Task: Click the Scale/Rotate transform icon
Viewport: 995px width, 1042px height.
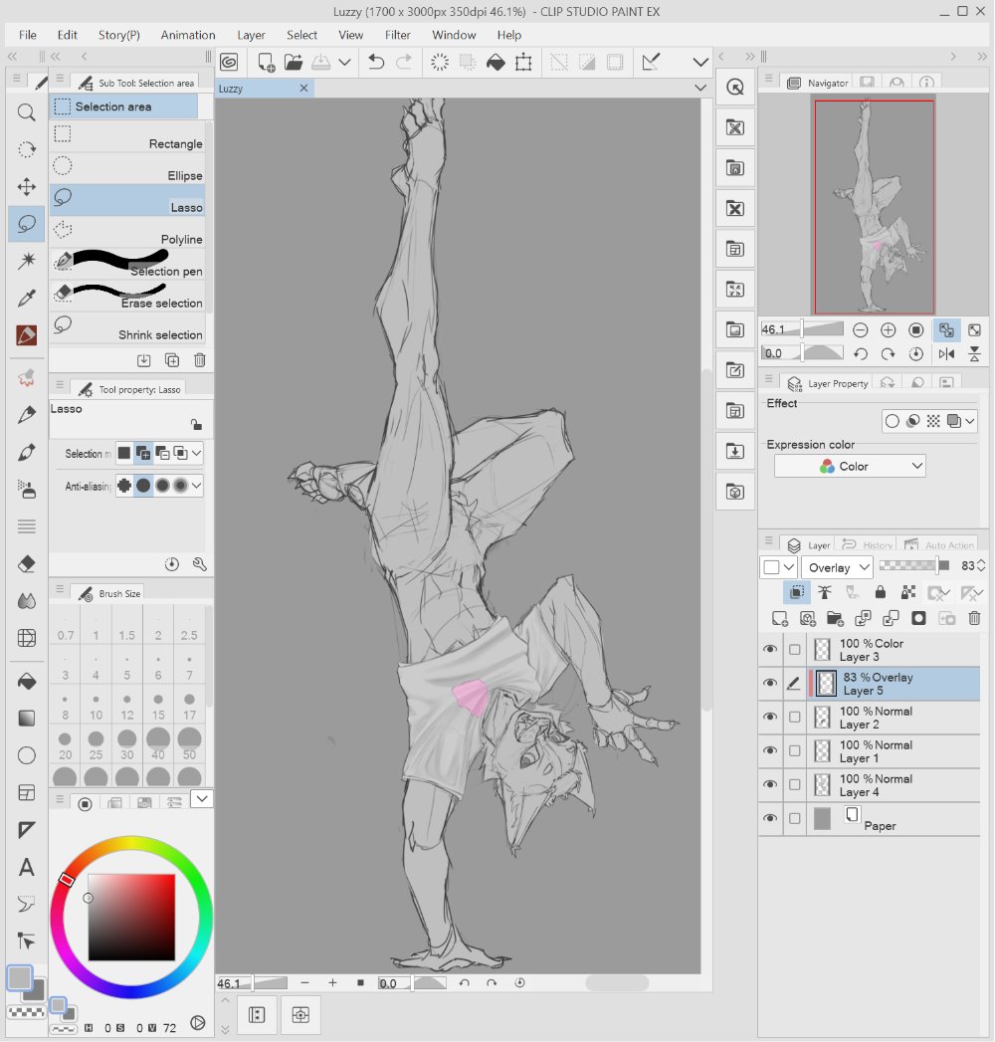Action: click(523, 63)
